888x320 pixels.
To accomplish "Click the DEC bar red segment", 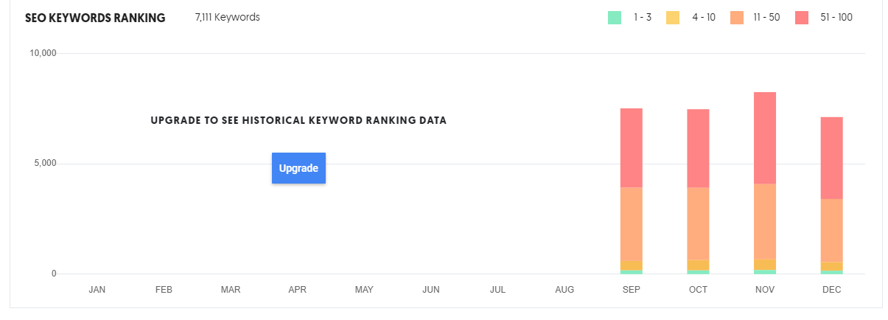I will 831,158.
